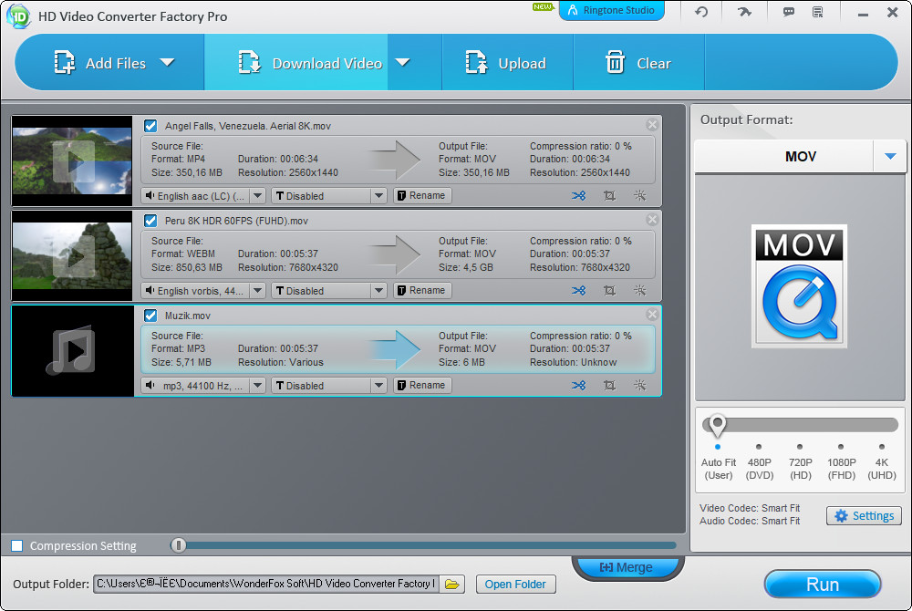Click the crop icon for Peru 8K row
The height and width of the screenshot is (611, 912).
tap(609, 291)
